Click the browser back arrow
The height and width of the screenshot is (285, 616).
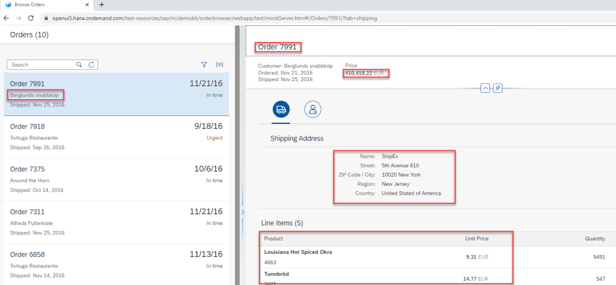tap(7, 18)
